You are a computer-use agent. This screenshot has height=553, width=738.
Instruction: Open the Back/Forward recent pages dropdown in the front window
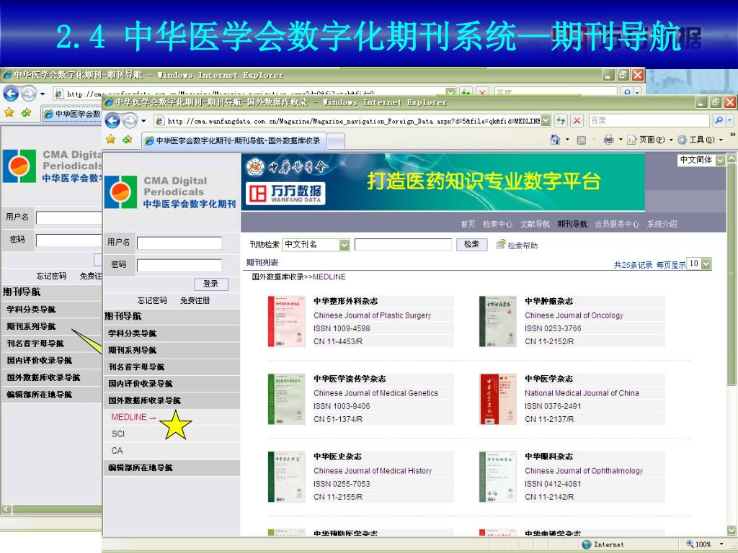[143, 121]
